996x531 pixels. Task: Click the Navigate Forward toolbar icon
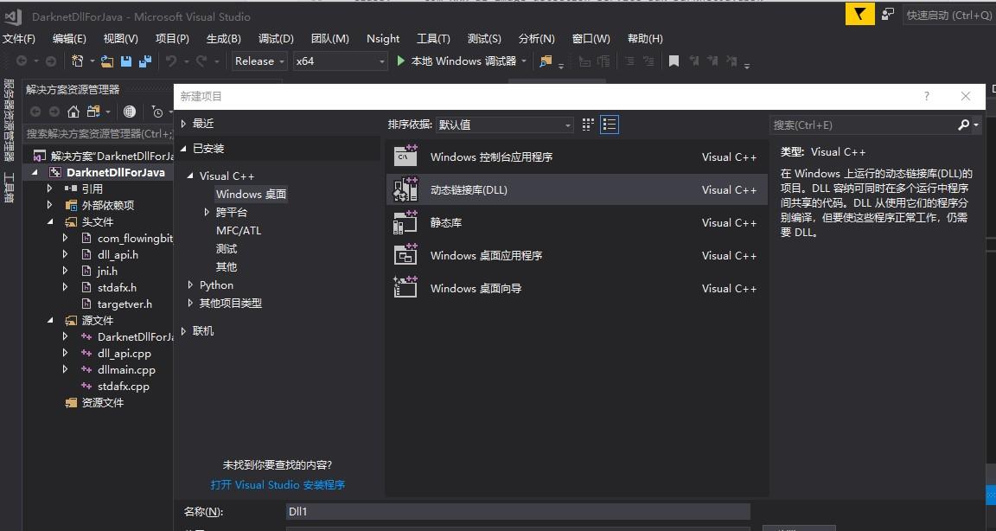(x=51, y=61)
